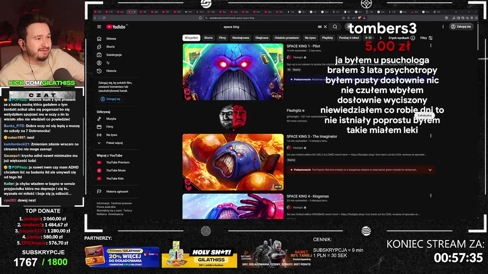
Task: Click the Instant Gaming partner banner
Action: coord(276,254)
